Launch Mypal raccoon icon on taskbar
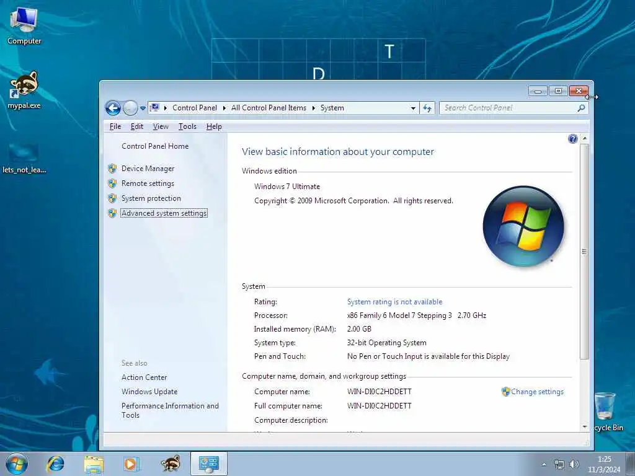The width and height of the screenshot is (635, 476). click(x=170, y=464)
